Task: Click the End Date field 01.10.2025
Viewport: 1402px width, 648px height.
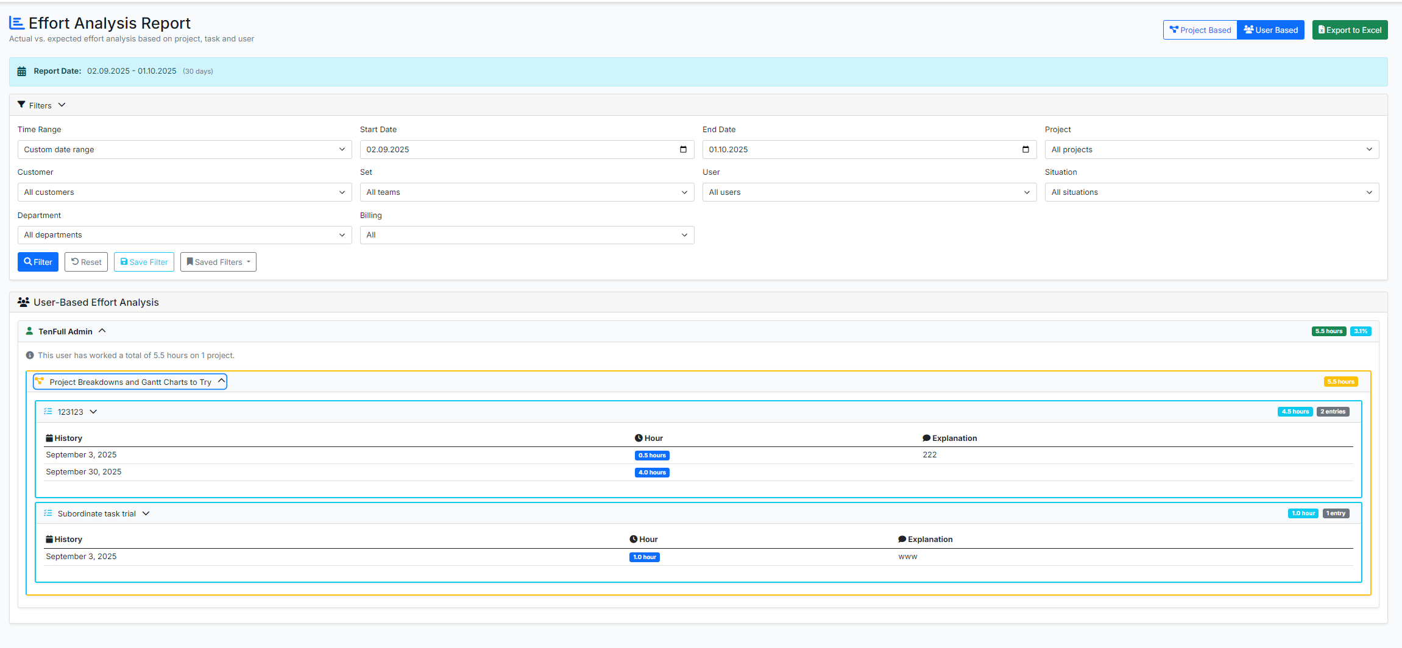Action: 869,150
